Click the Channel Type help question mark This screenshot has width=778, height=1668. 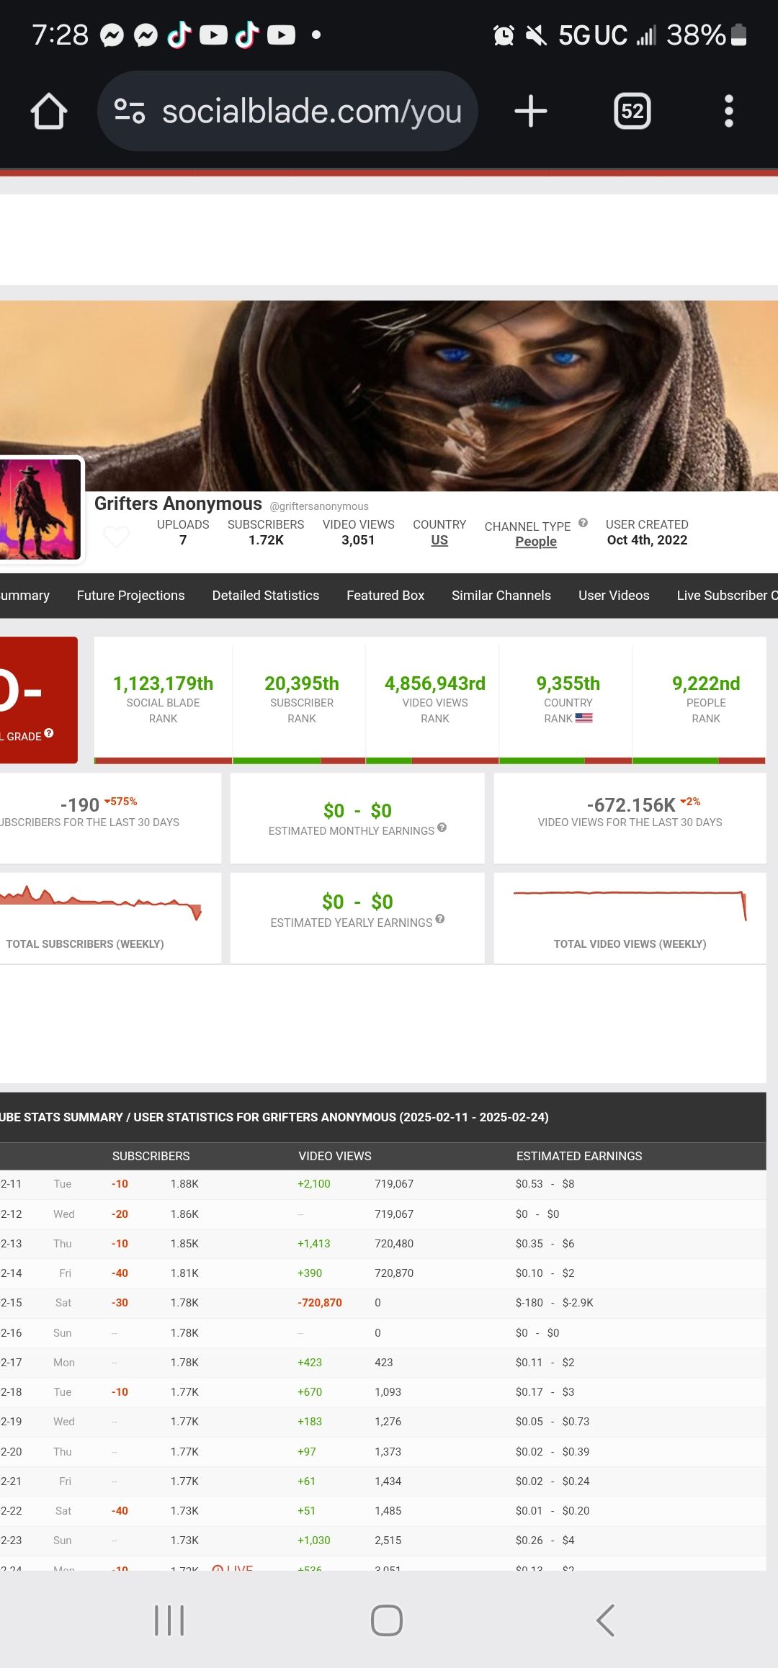pyautogui.click(x=583, y=523)
